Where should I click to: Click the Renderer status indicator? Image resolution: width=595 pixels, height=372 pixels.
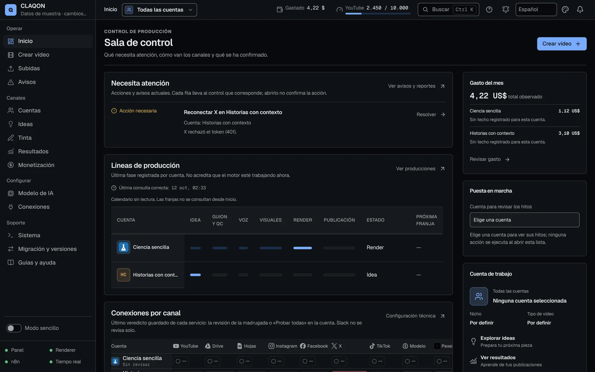pyautogui.click(x=62, y=350)
